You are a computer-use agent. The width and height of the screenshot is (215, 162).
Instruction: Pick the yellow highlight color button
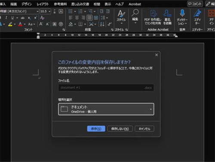click(x=10, y=24)
